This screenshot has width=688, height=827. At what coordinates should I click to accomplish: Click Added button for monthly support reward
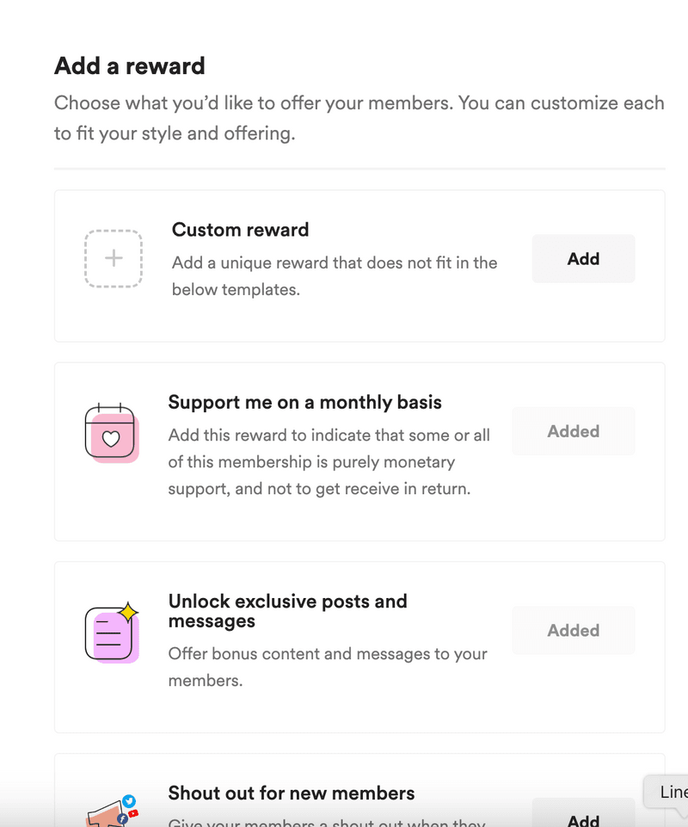click(573, 431)
